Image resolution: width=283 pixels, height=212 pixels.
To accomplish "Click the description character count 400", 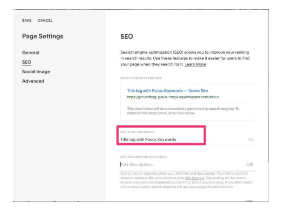I will click(x=250, y=164).
